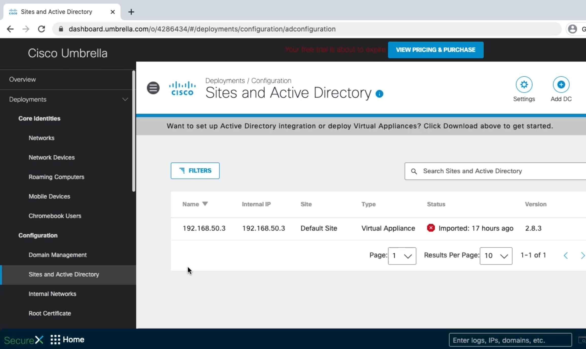Open Domain Management in sidebar
Viewport: 586px width, 349px height.
coord(58,255)
